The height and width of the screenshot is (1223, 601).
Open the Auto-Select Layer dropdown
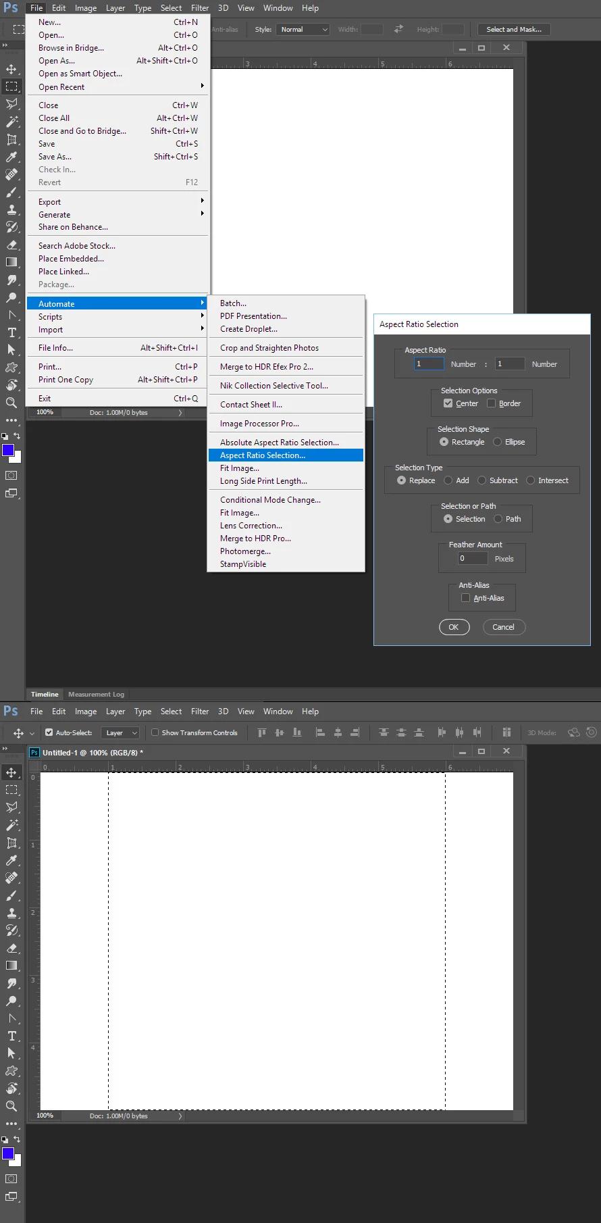(120, 732)
